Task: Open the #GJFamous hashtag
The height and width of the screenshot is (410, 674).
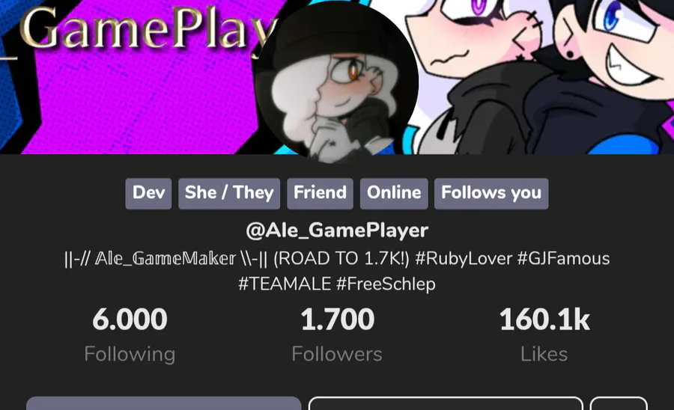Action: 563,258
